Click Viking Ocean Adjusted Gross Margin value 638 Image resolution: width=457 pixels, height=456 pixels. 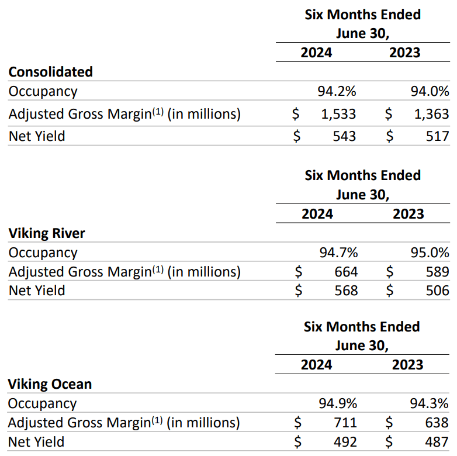pyautogui.click(x=437, y=423)
